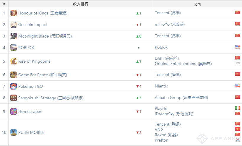Click the South Korea flag beside Krafton
The height and width of the screenshot is (146, 242).
pyautogui.click(x=238, y=140)
